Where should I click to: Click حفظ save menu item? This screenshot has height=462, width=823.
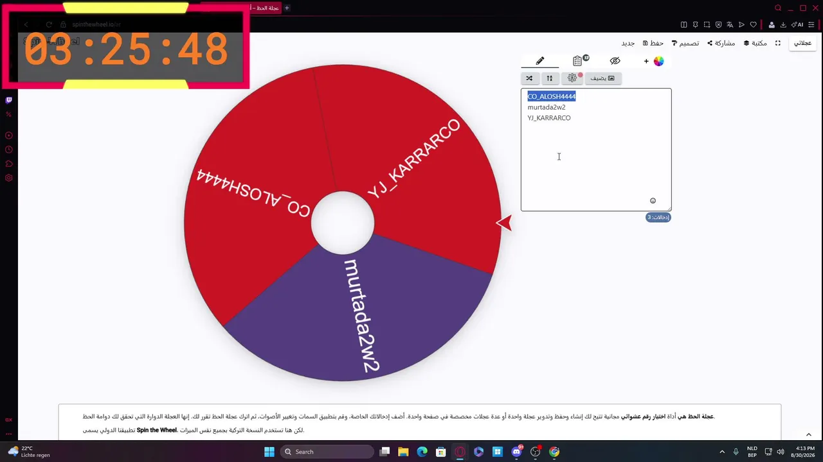coord(653,43)
